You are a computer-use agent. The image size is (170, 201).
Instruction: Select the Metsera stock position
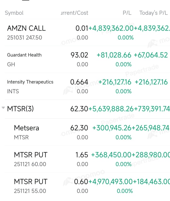pyautogui.click(x=88, y=132)
